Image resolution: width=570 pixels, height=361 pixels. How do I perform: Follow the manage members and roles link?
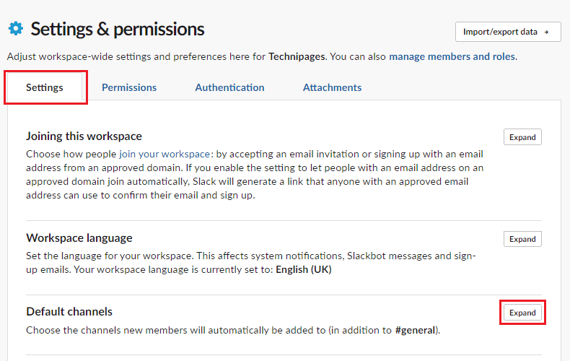[x=452, y=56]
